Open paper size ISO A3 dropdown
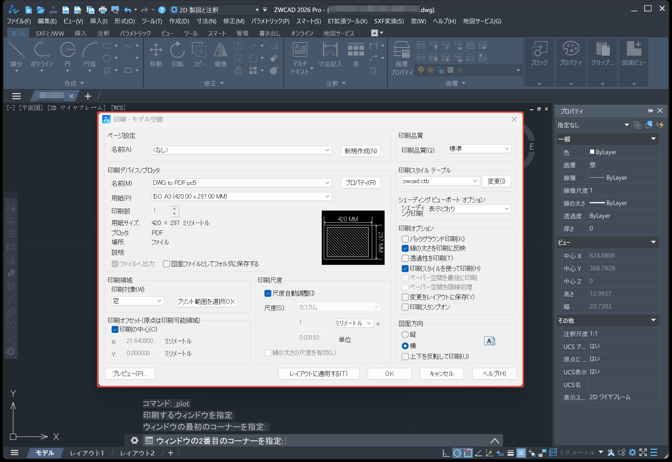 241,196
